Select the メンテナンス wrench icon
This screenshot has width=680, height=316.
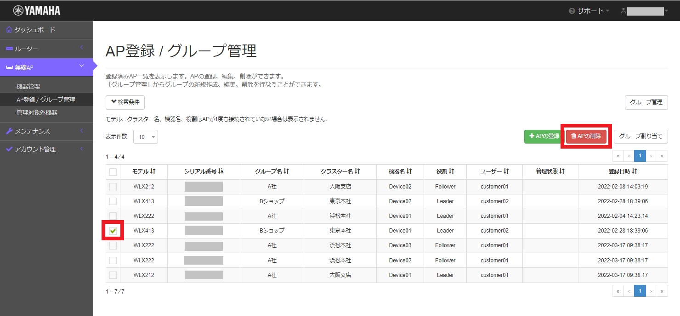(9, 130)
